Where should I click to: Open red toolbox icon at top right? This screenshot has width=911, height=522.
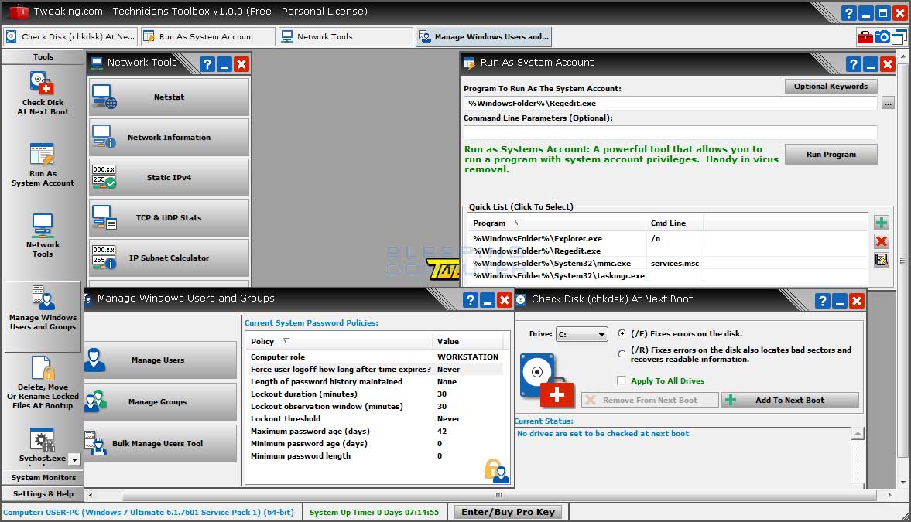click(865, 36)
